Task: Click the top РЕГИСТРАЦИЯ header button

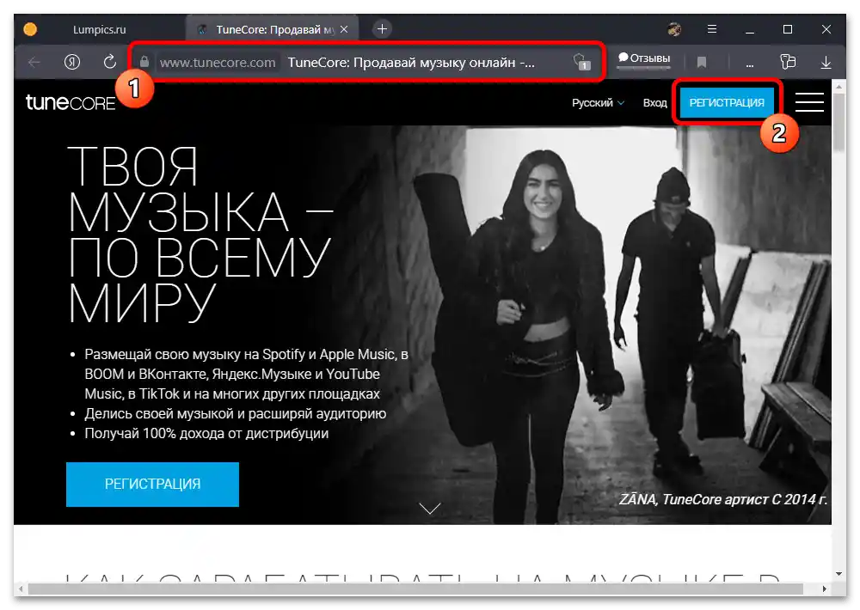Action: pos(726,102)
